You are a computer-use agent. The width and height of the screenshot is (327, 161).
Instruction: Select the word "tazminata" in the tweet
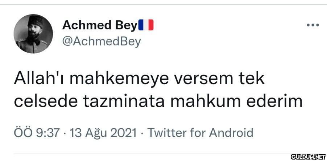point(124,101)
